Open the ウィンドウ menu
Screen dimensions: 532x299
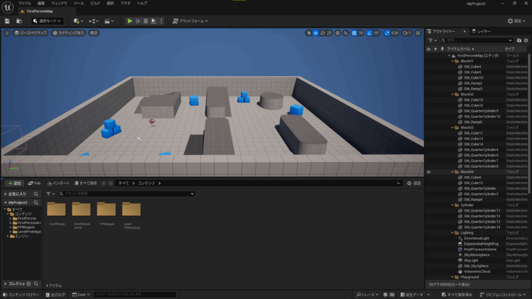pos(59,3)
